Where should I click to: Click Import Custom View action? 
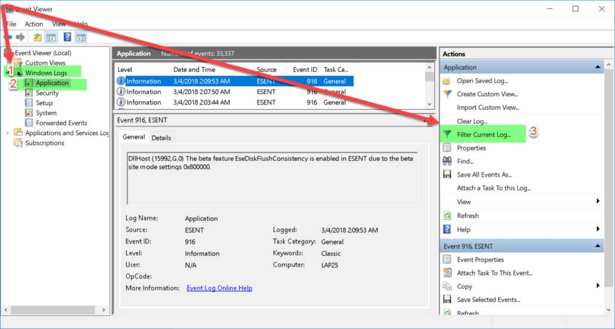point(488,107)
